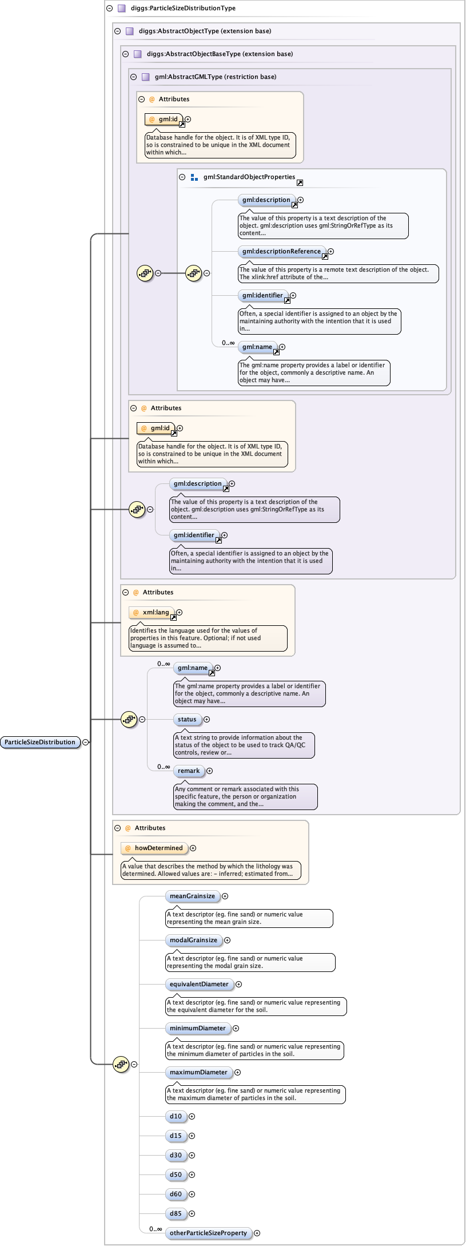Image resolution: width=466 pixels, height=1246 pixels.
Task: Click the link arrow beside gml:StandardObjectProperties label
Action: point(300,182)
